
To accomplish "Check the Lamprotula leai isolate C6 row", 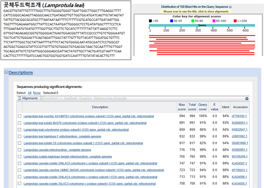I will point(20,143).
